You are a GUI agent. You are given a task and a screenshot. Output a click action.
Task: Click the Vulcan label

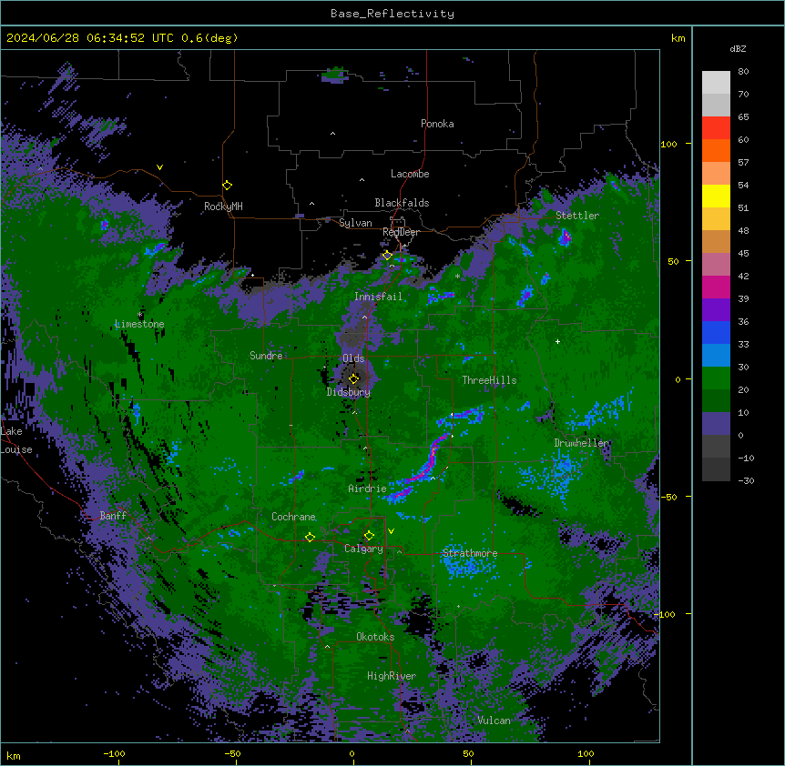point(494,721)
